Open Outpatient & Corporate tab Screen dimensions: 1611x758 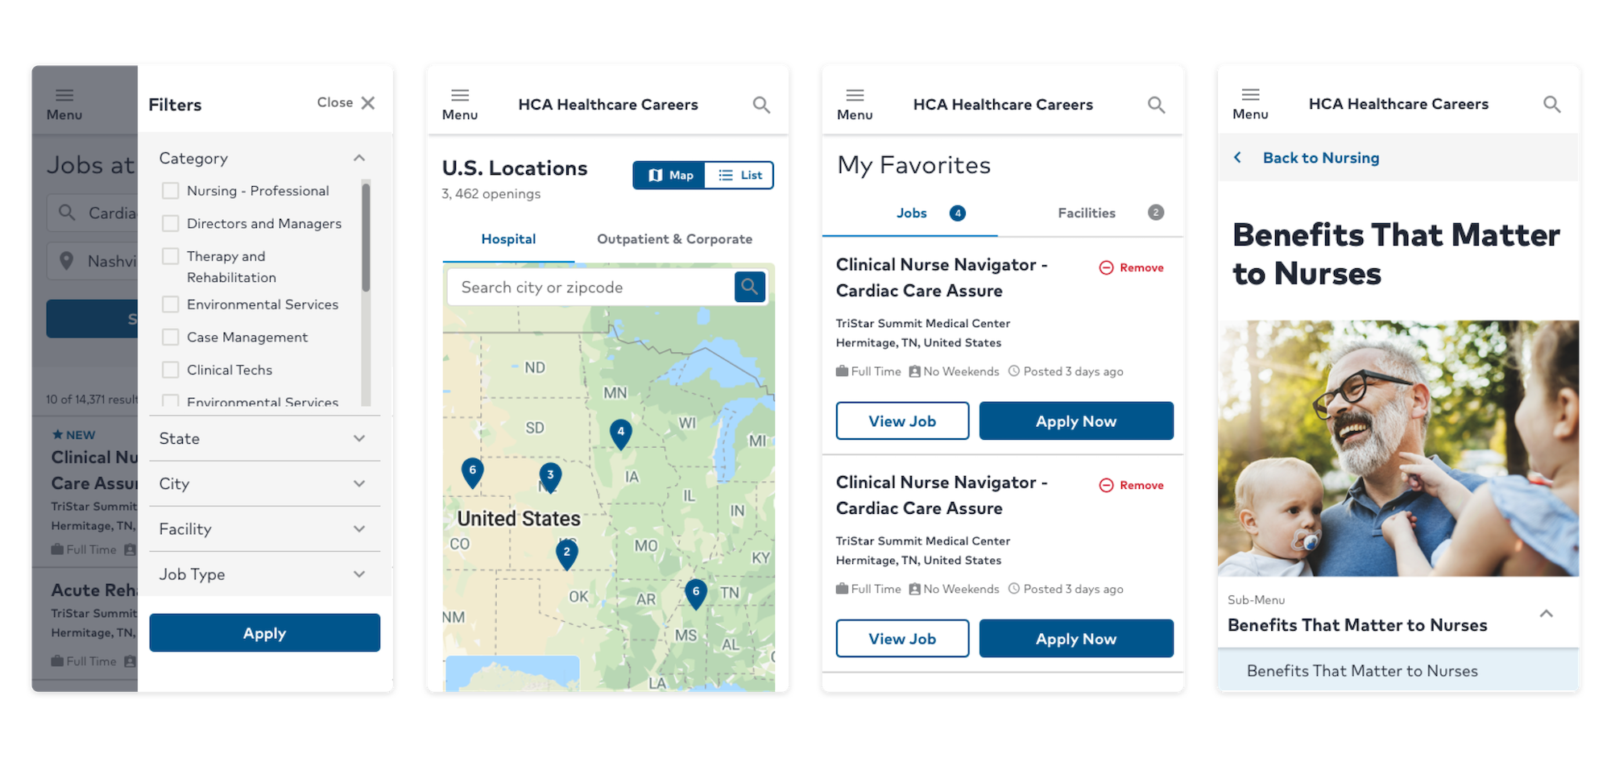[674, 239]
